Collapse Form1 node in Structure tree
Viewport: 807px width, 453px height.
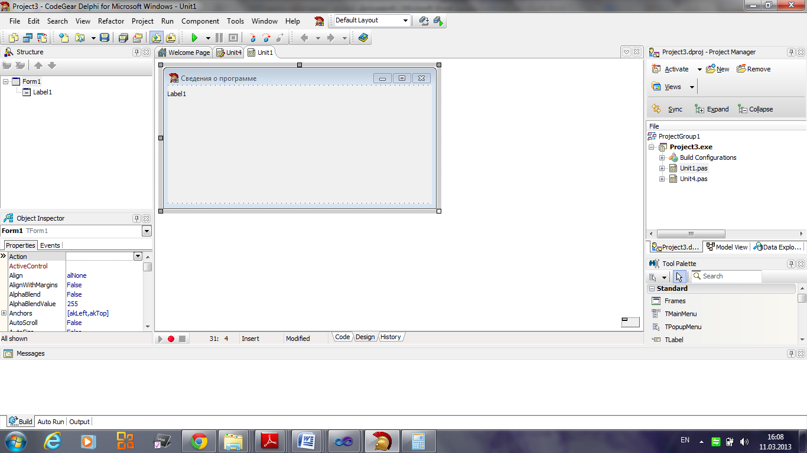(x=5, y=81)
